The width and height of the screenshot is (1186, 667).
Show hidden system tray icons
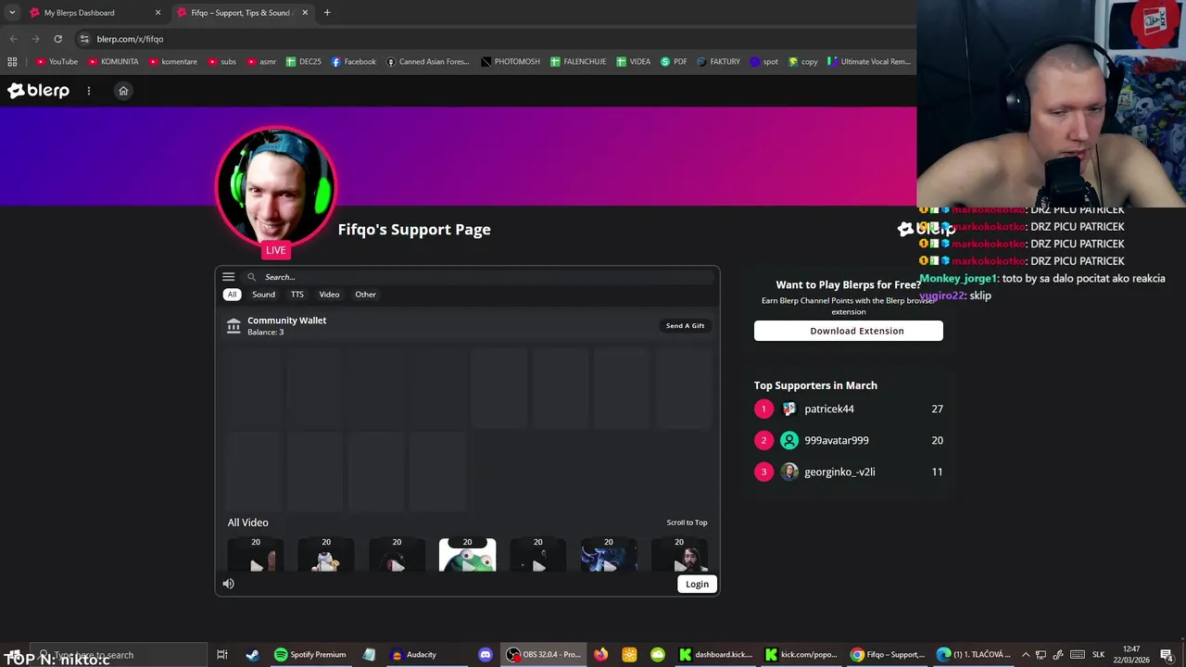[x=1025, y=655]
